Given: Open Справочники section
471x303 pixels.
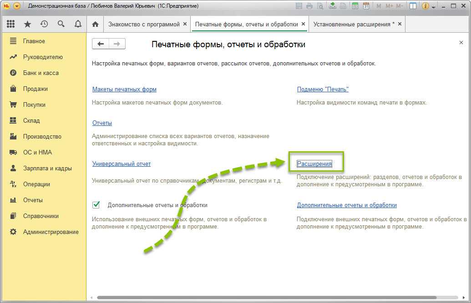Looking at the screenshot, I should pos(41,216).
